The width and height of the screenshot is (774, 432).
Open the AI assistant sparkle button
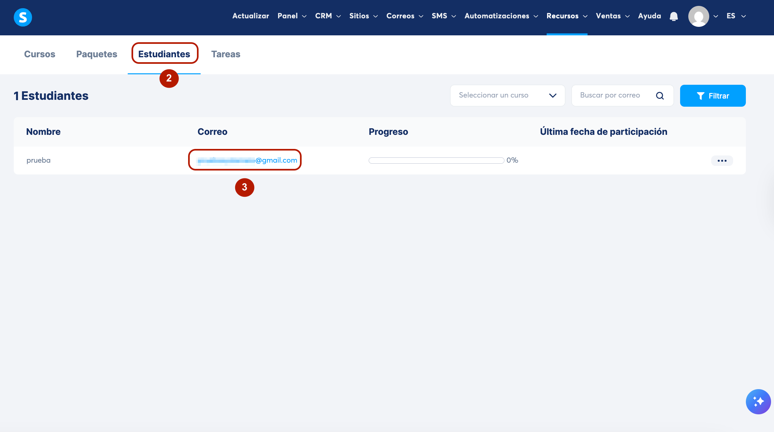(758, 402)
